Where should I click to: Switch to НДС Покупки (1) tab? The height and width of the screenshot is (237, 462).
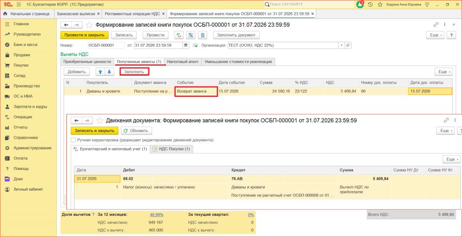(172, 149)
